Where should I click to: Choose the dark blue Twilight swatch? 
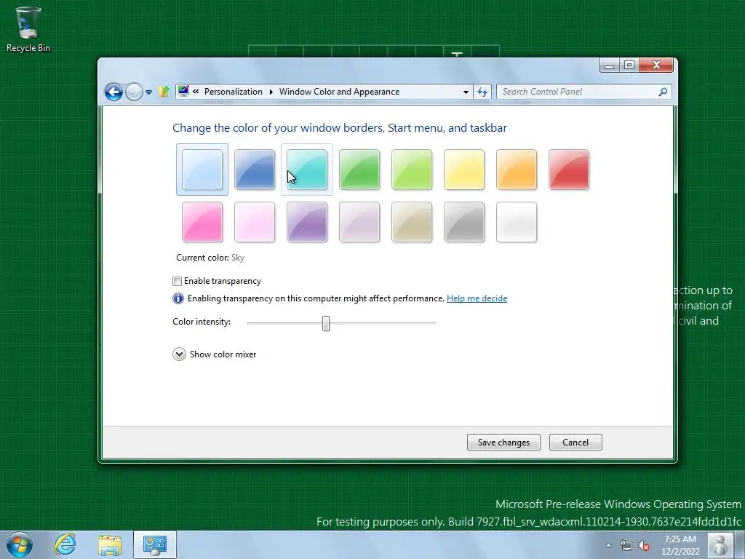pos(254,170)
